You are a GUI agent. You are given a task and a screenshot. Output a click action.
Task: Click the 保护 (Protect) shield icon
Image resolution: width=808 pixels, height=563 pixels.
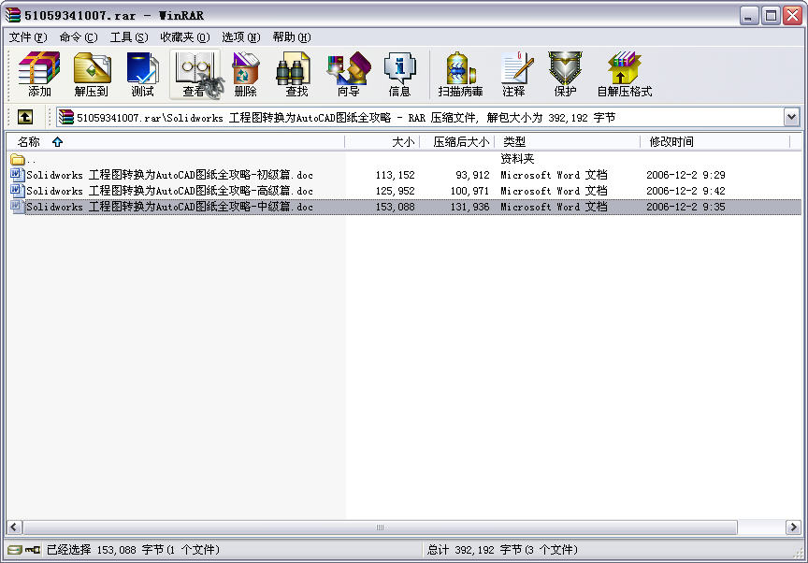click(565, 75)
